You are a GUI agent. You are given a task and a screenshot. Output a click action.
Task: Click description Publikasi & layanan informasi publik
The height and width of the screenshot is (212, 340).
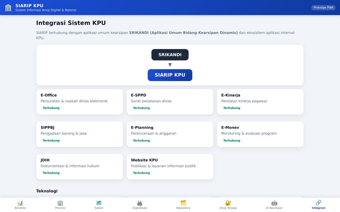pyautogui.click(x=163, y=166)
